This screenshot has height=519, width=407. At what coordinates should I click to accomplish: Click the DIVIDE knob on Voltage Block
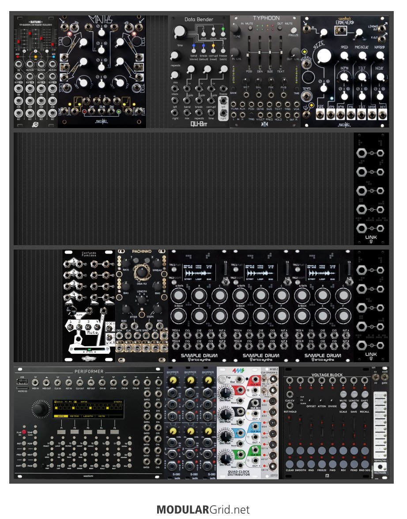(x=332, y=401)
